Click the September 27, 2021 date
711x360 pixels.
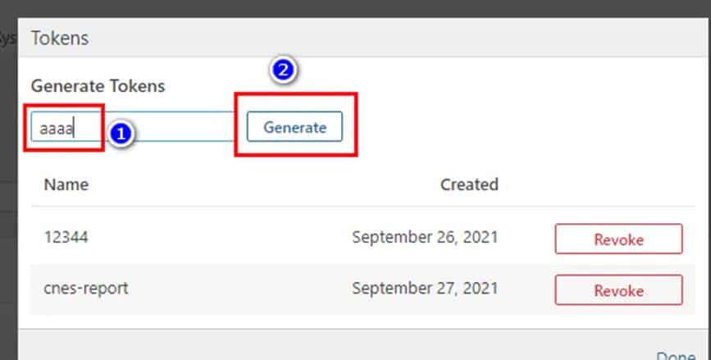[x=425, y=289]
